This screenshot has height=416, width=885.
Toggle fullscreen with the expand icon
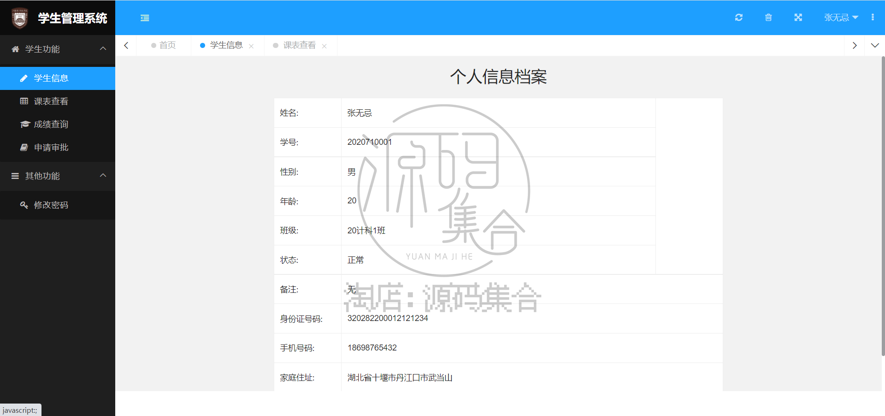798,18
